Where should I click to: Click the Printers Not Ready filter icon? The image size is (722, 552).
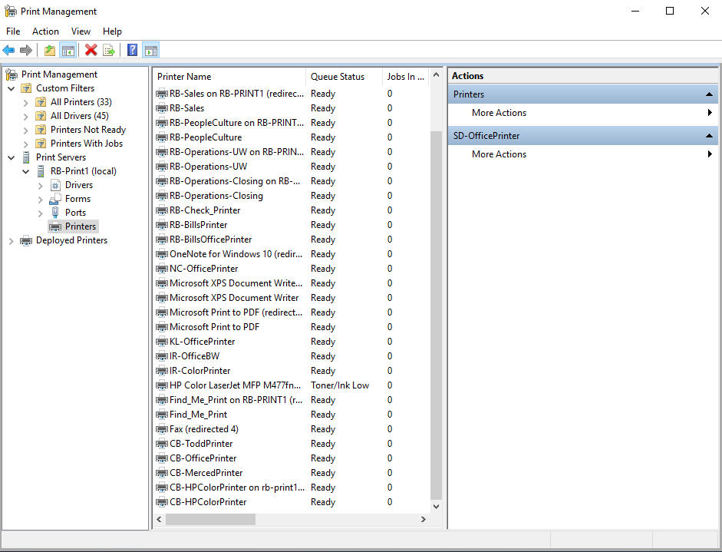[x=41, y=130]
